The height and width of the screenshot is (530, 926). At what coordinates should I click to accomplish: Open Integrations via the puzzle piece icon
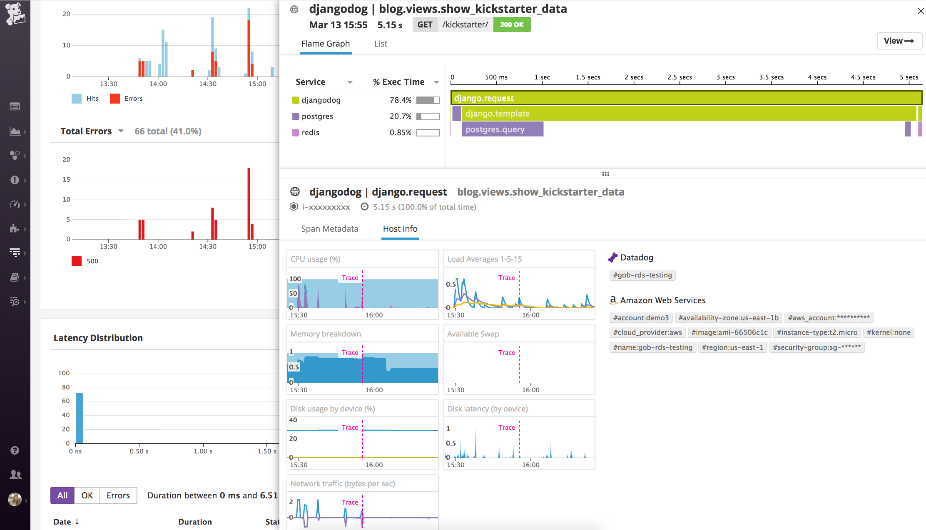coord(15,228)
